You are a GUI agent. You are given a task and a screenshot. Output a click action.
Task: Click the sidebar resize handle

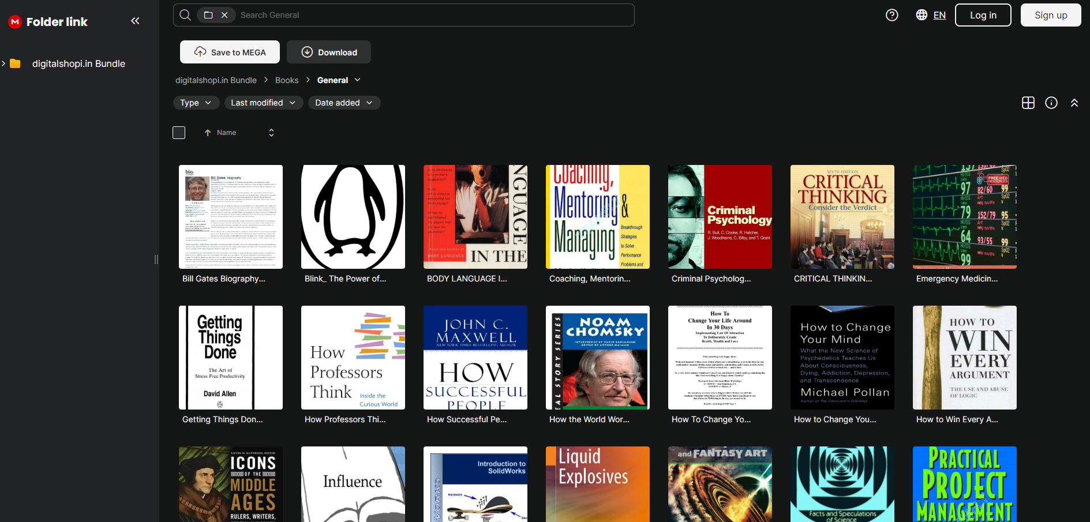[156, 260]
